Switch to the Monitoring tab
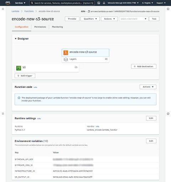 coord(57,27)
